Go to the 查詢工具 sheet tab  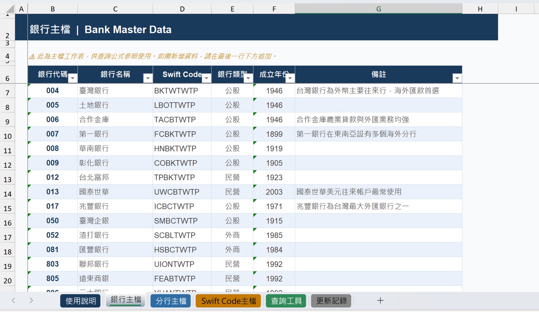286,301
